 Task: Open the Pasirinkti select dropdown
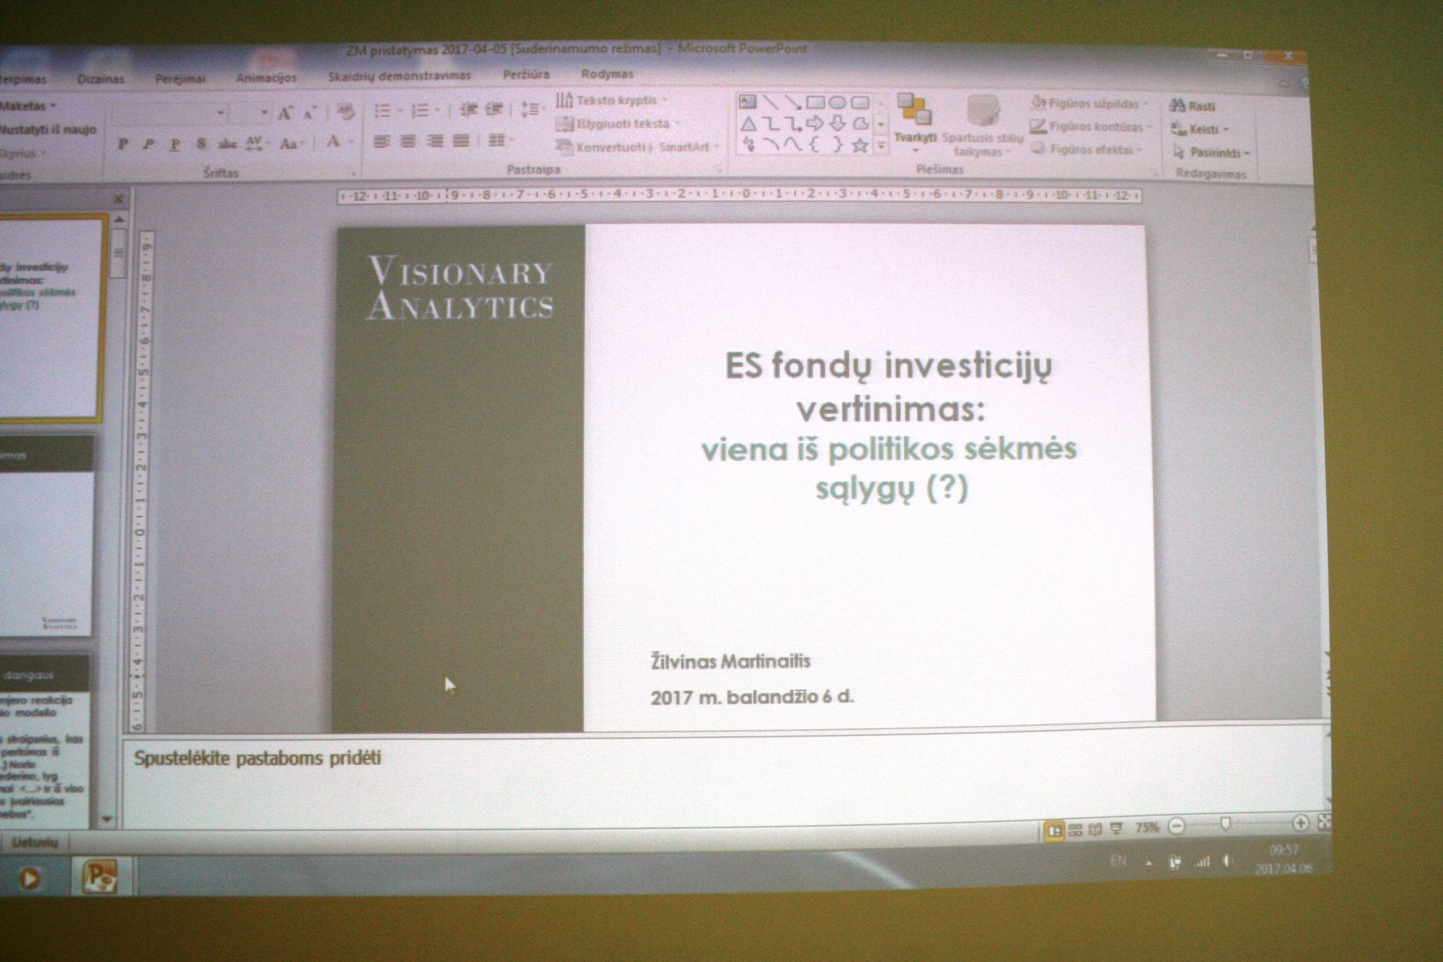pos(1211,152)
